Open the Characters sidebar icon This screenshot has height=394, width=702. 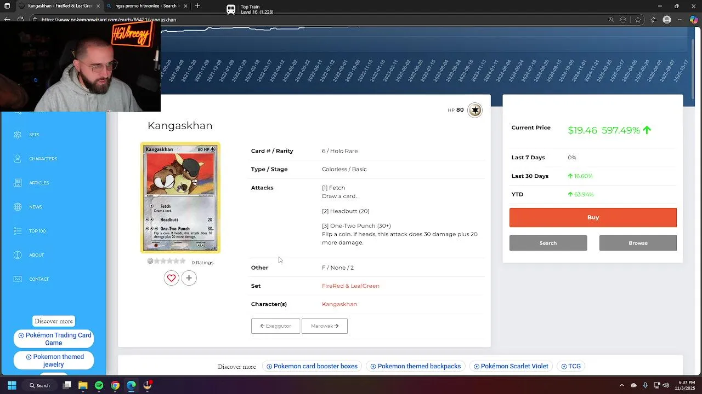click(x=18, y=159)
